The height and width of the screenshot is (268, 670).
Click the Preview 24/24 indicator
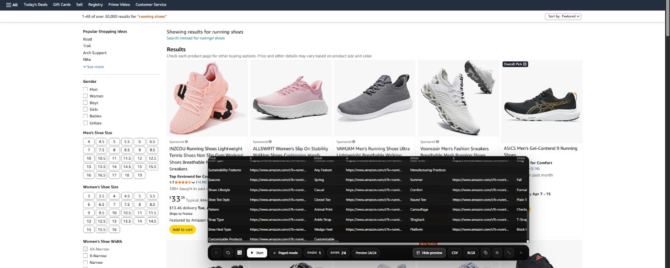(366, 253)
